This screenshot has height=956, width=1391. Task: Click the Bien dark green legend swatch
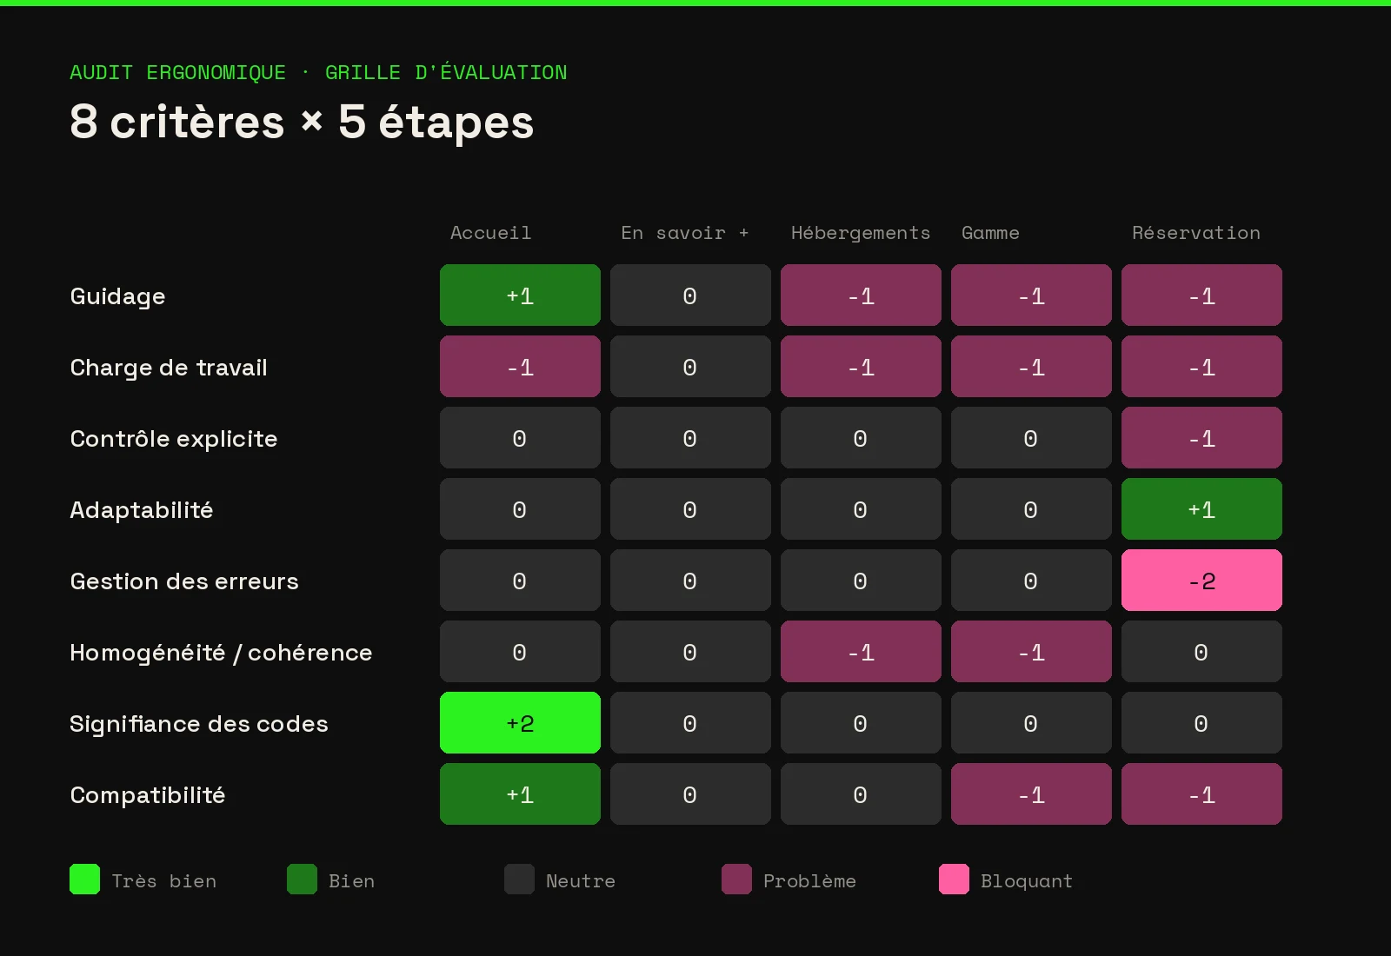[x=302, y=880]
